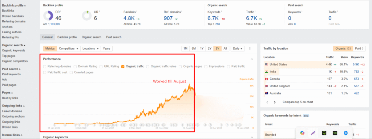Check the Crawled pages checkbox
The width and height of the screenshot is (372, 139).
(x=71, y=72)
